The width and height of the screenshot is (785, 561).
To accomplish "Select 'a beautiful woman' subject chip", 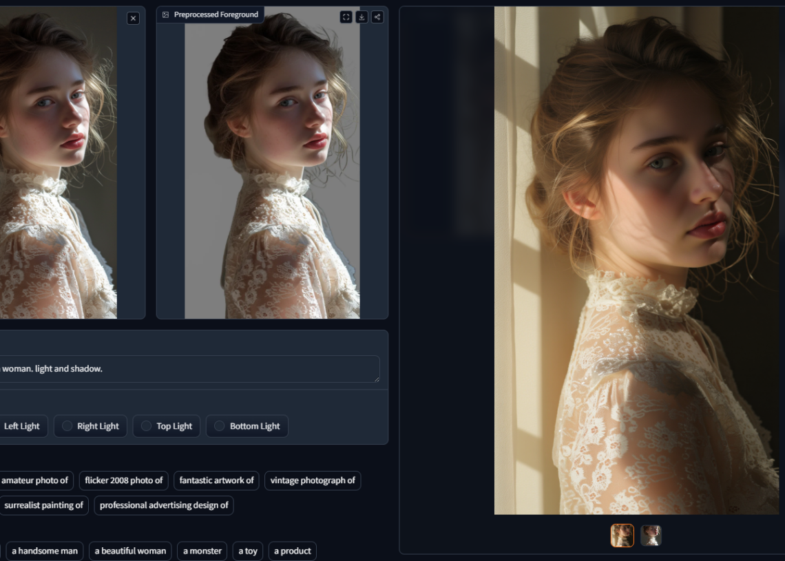I will 130,551.
